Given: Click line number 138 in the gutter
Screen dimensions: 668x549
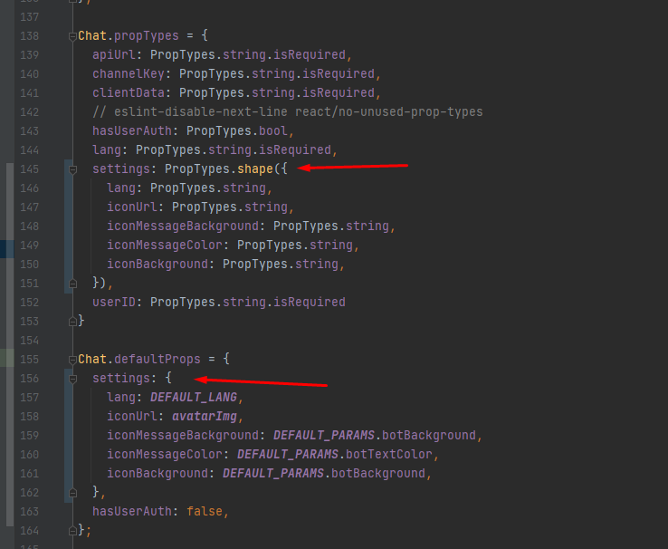Looking at the screenshot, I should click(29, 36).
